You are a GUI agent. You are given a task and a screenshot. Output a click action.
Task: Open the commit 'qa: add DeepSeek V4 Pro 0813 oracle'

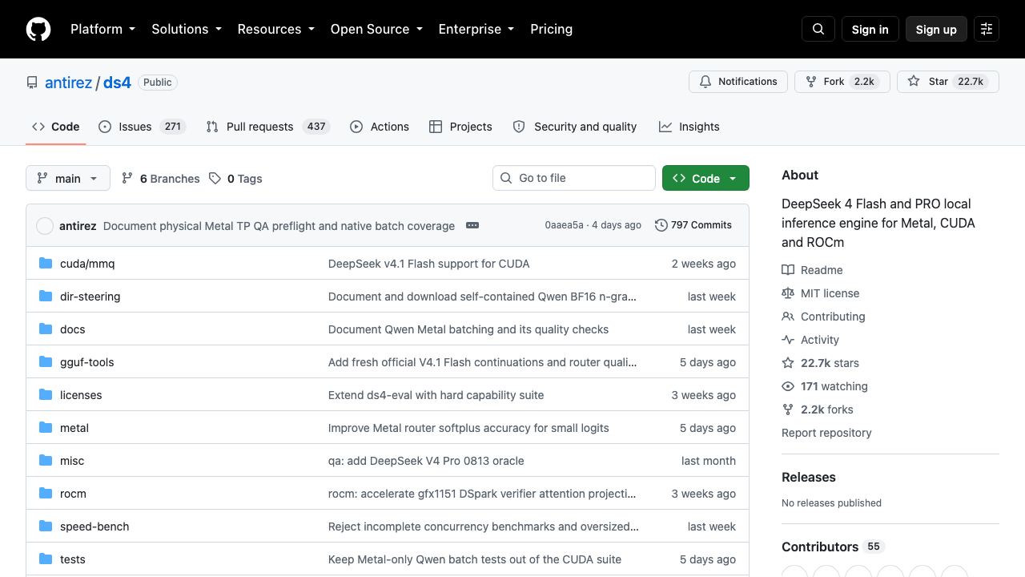coord(426,461)
